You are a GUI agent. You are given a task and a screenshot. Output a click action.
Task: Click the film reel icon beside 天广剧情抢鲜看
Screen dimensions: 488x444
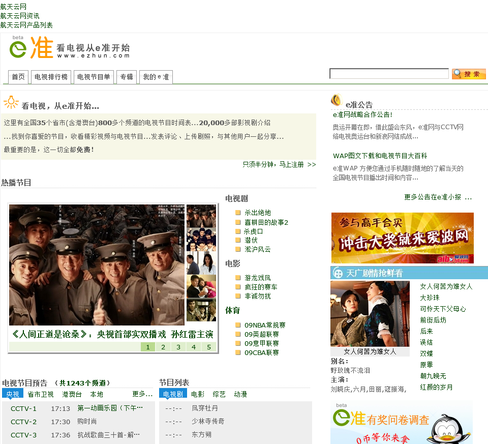pyautogui.click(x=338, y=273)
